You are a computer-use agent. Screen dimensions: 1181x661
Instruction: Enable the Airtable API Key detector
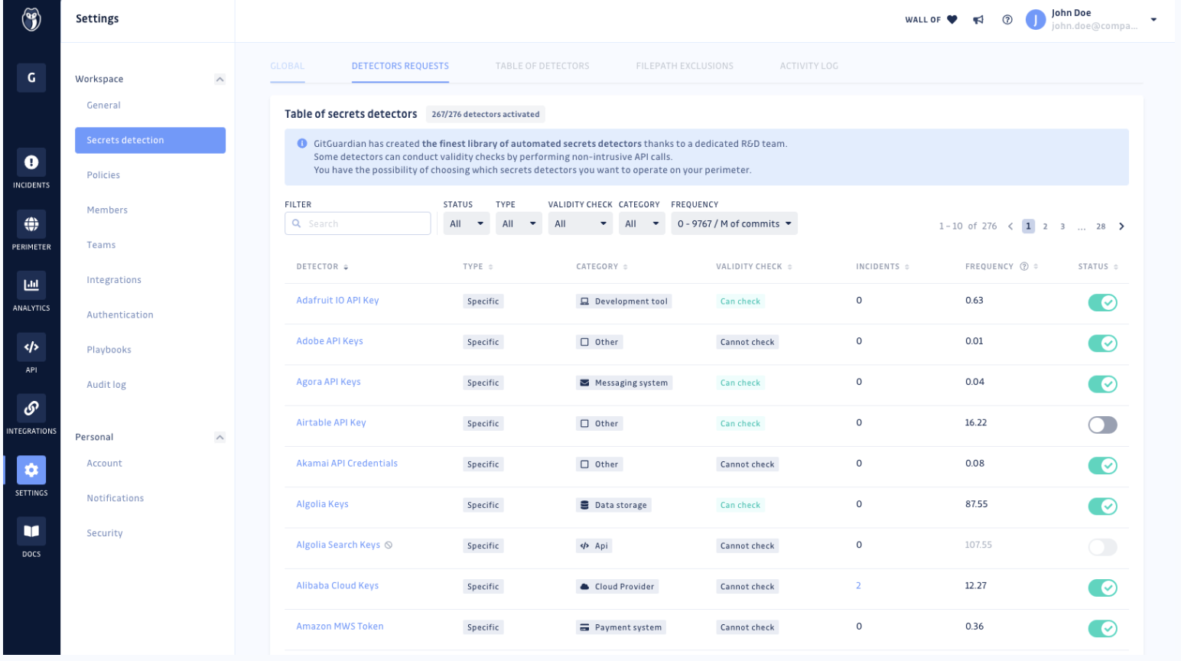click(x=1103, y=425)
